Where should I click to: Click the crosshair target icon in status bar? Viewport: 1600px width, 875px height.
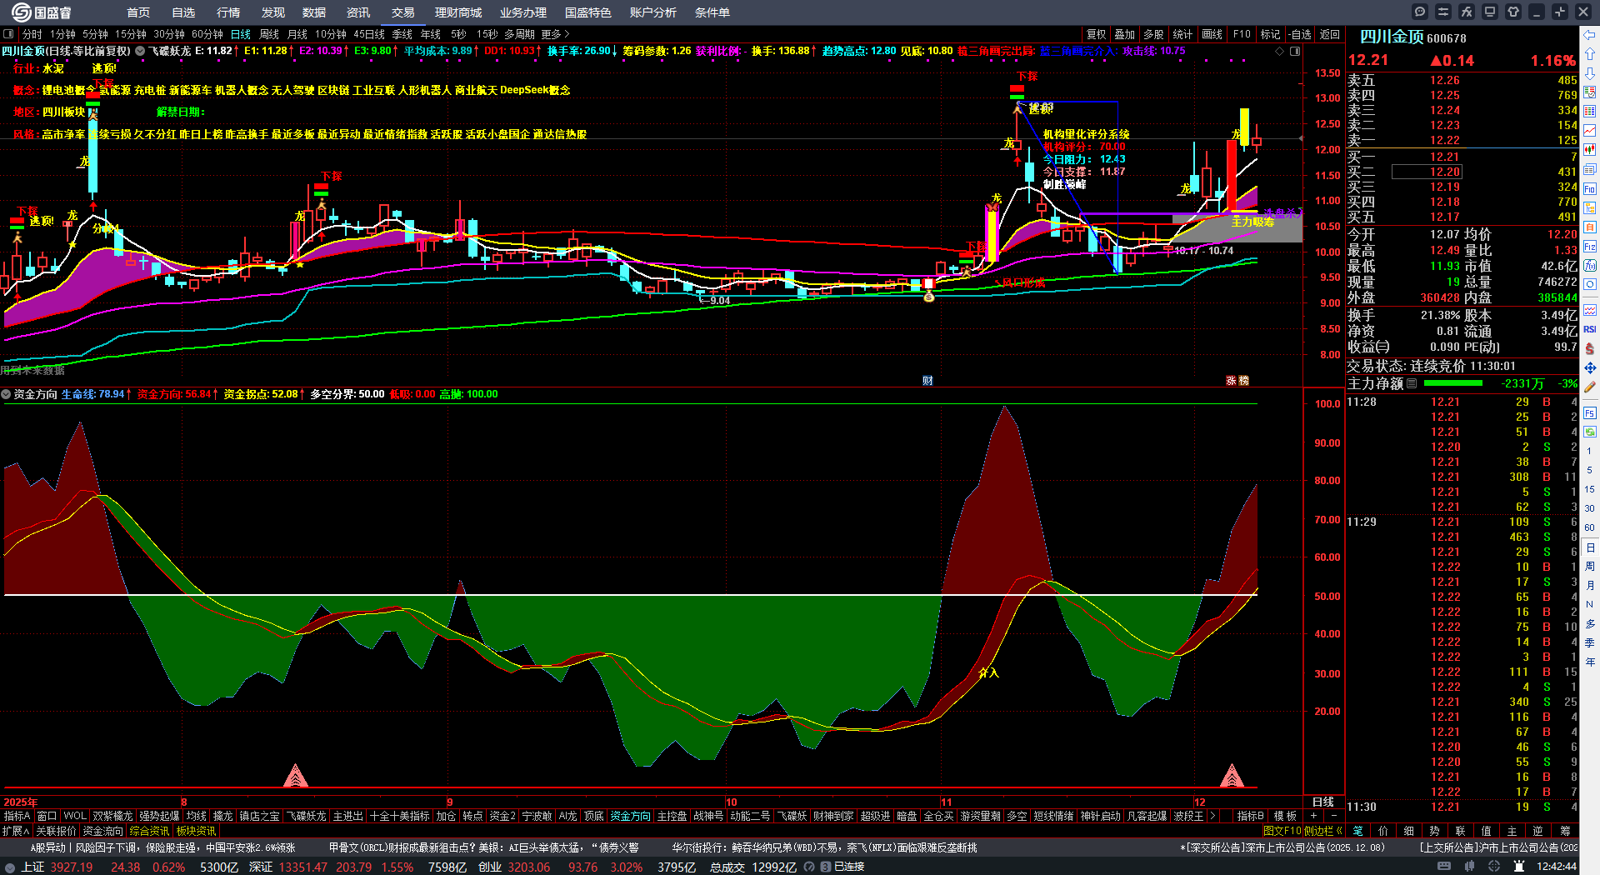tap(1493, 867)
